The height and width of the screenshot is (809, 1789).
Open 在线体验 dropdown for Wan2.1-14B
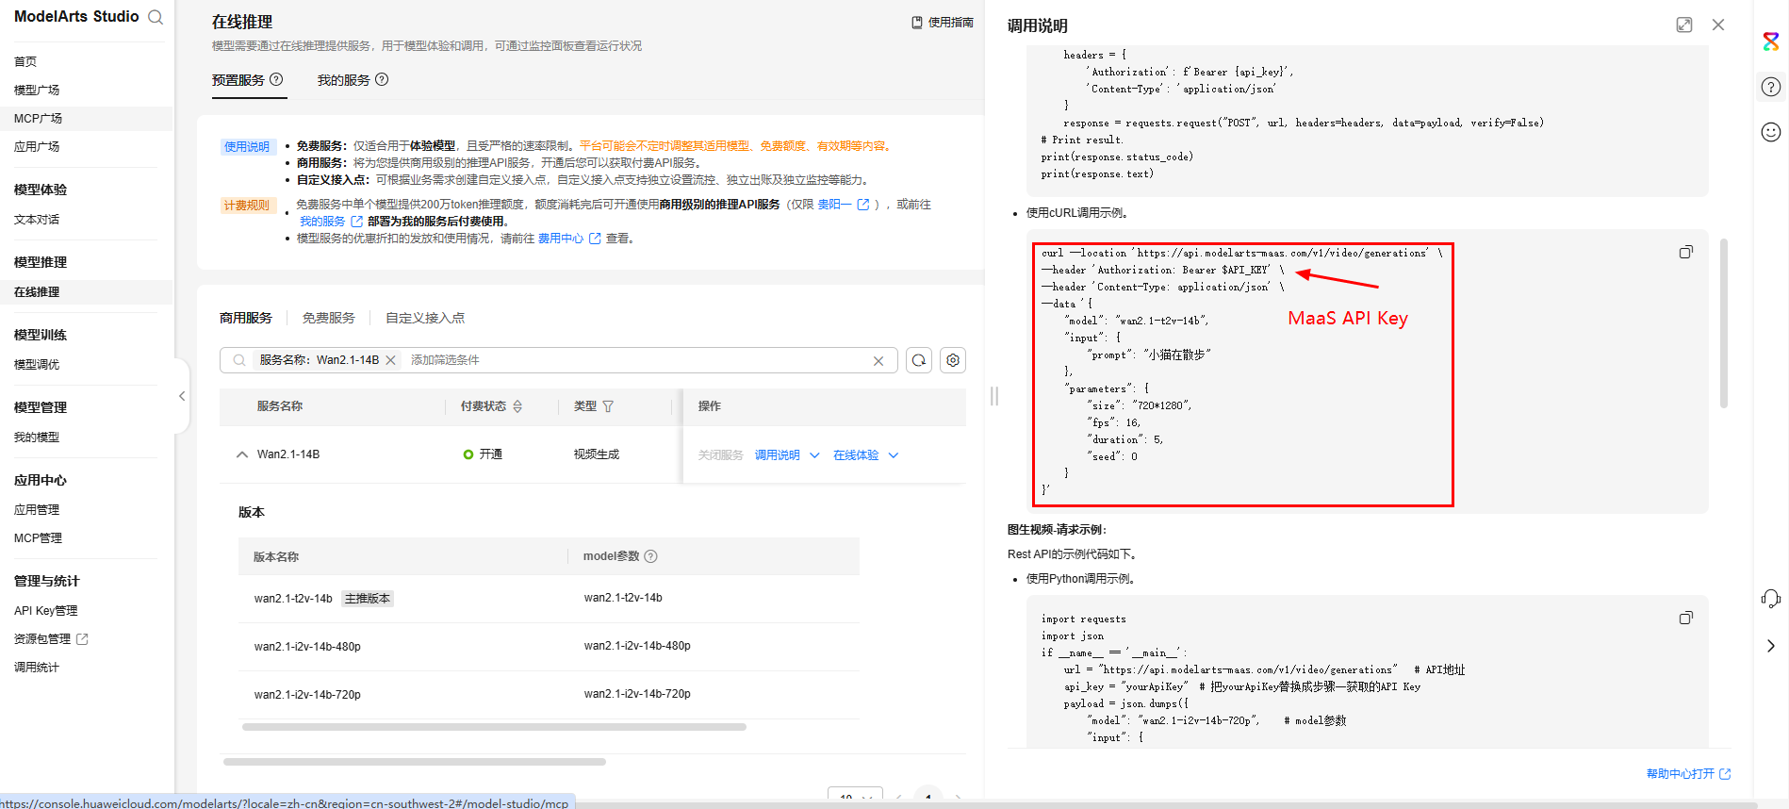click(x=866, y=455)
